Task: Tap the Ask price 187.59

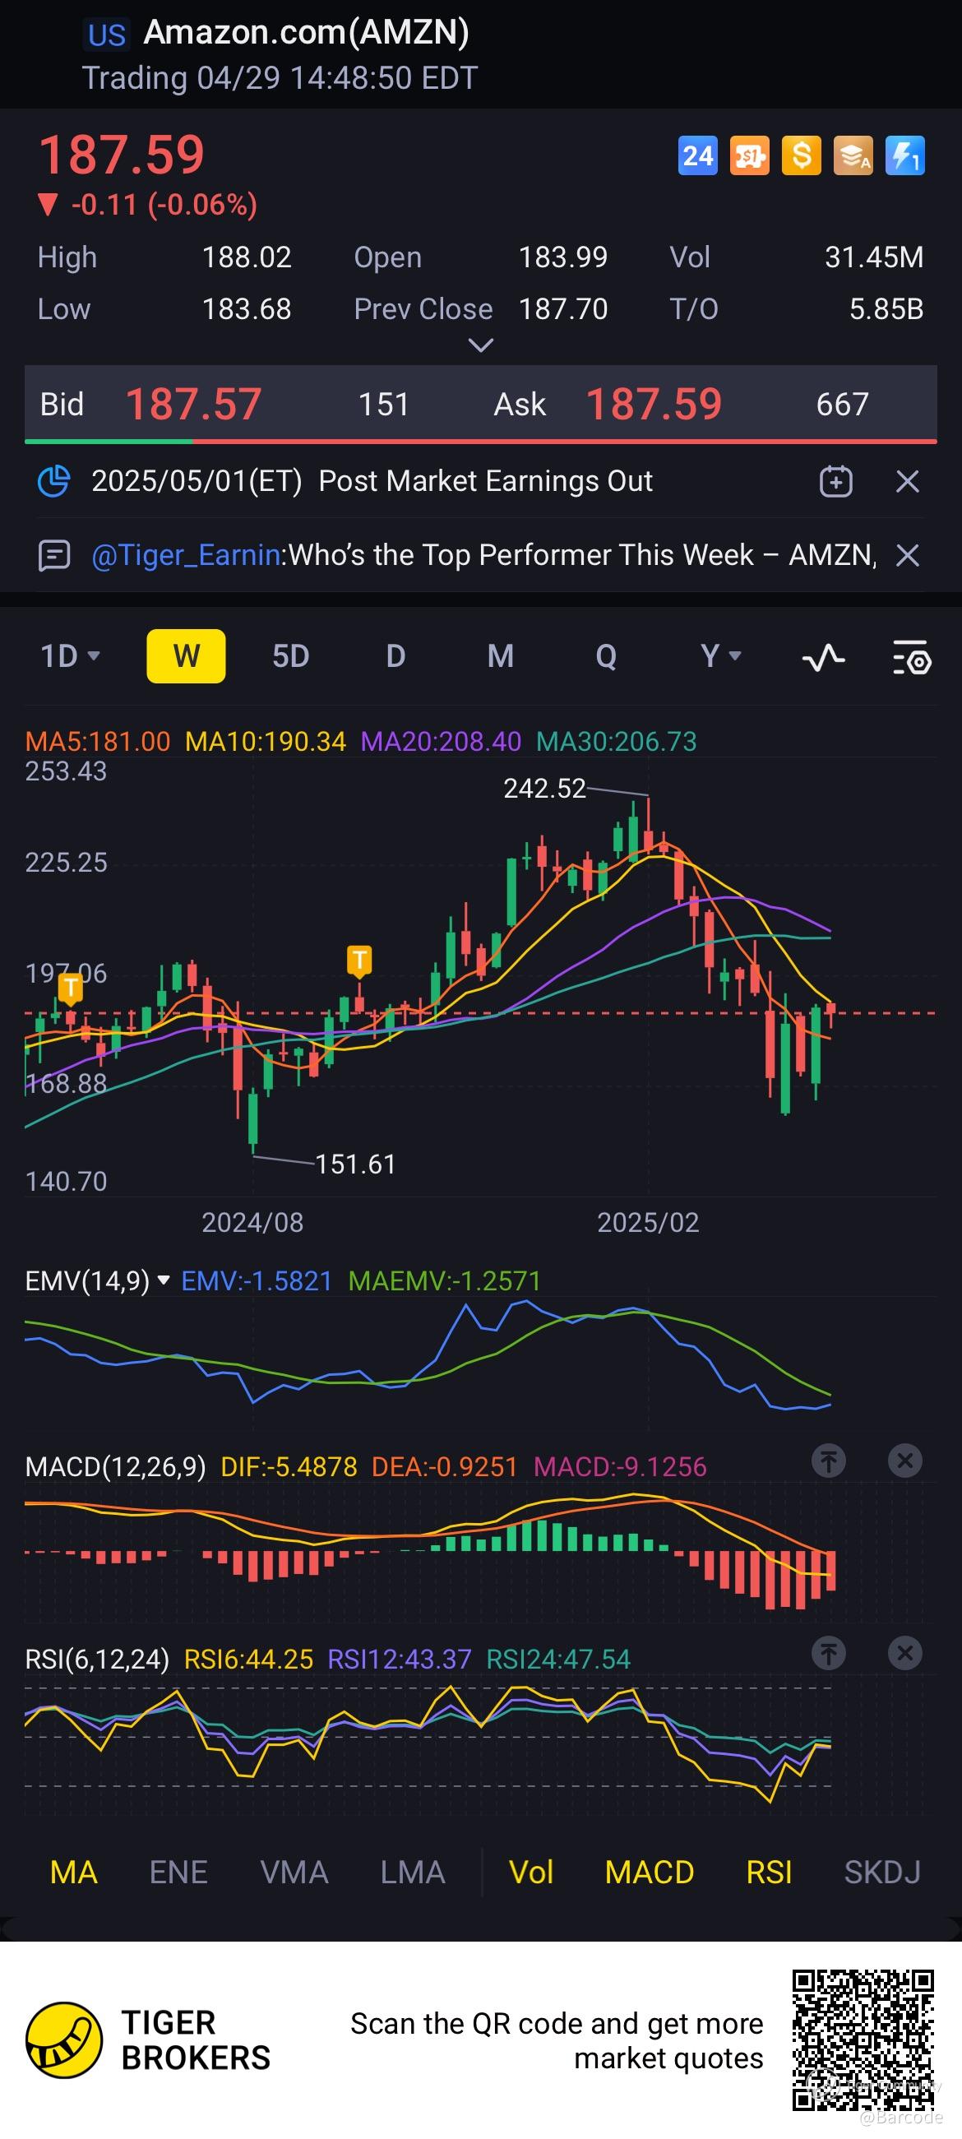Action: pyautogui.click(x=654, y=405)
